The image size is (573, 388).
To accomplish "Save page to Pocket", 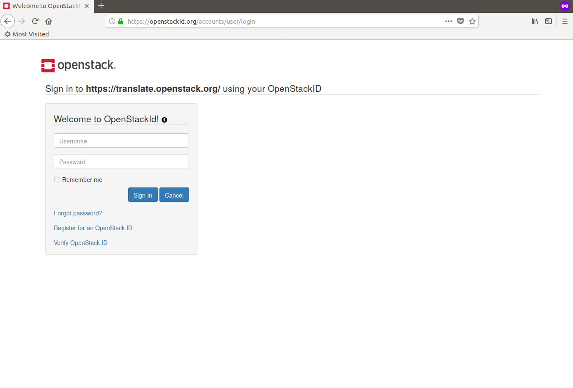I will (461, 21).
